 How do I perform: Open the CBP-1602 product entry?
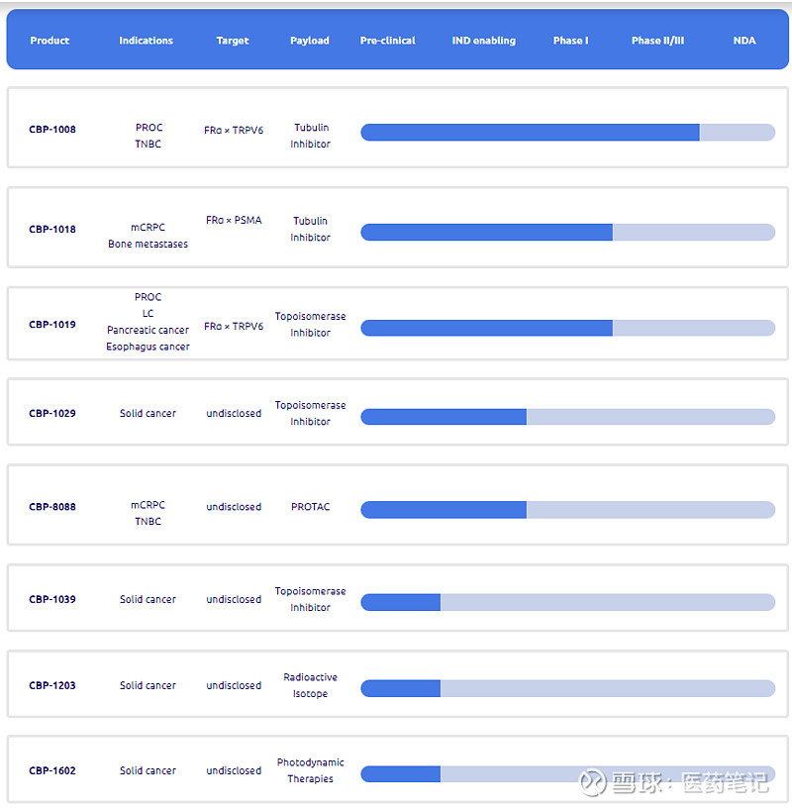tap(52, 771)
